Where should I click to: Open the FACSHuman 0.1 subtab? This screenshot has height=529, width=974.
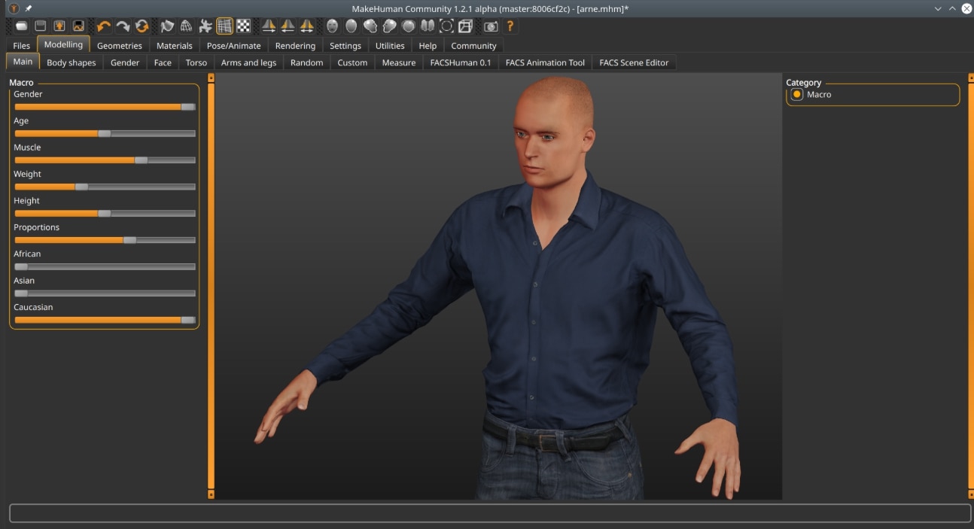[x=461, y=63]
